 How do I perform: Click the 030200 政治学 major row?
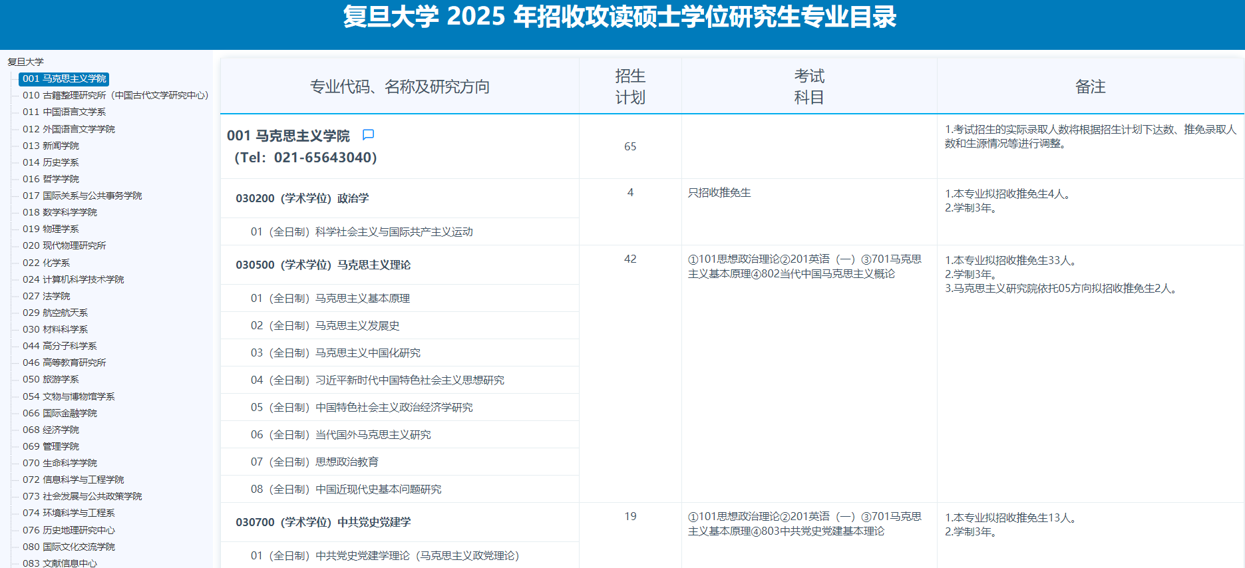(x=302, y=198)
